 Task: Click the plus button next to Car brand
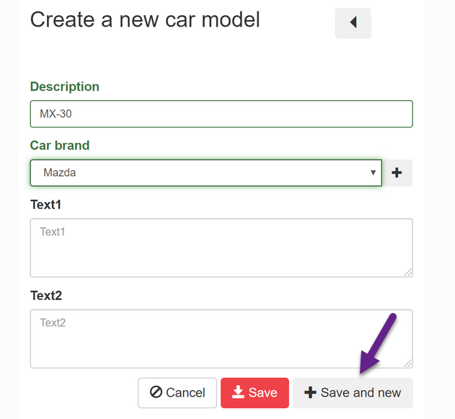397,173
